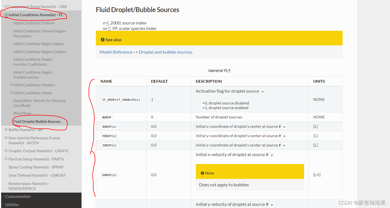Expand Component Setup Namelist - OBS node
This screenshot has height=208, width=390.
6,6
